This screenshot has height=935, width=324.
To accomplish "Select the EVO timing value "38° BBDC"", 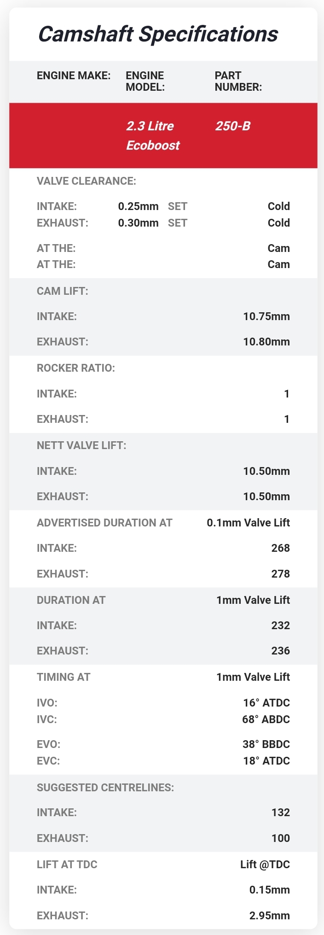I will tap(266, 744).
